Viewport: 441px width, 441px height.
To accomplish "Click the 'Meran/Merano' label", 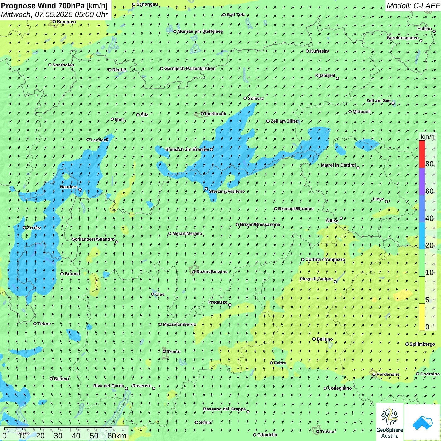I will tap(187, 233).
